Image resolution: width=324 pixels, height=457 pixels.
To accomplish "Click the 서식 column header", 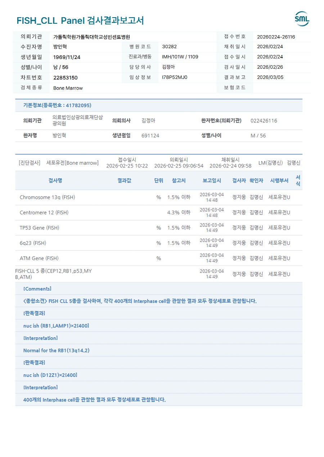I will click(298, 180).
